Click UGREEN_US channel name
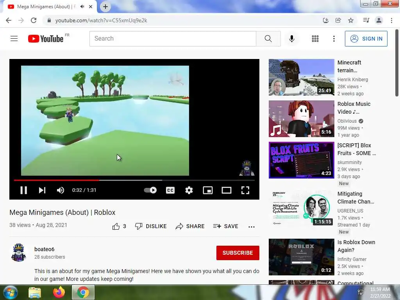 click(x=350, y=211)
